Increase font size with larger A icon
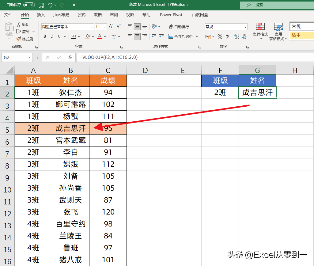This screenshot has height=266, width=314. [x=111, y=27]
